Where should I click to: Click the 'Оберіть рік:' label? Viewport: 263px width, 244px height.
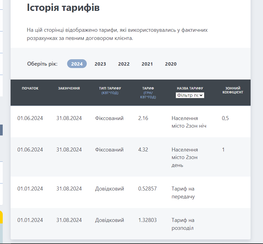pos(42,64)
